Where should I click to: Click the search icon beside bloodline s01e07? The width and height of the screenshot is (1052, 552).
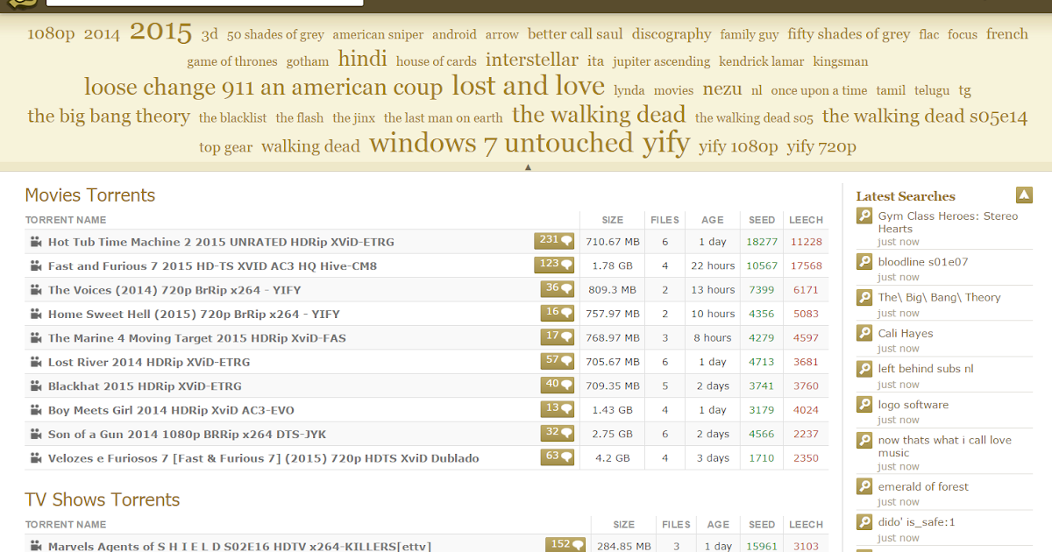(x=864, y=262)
